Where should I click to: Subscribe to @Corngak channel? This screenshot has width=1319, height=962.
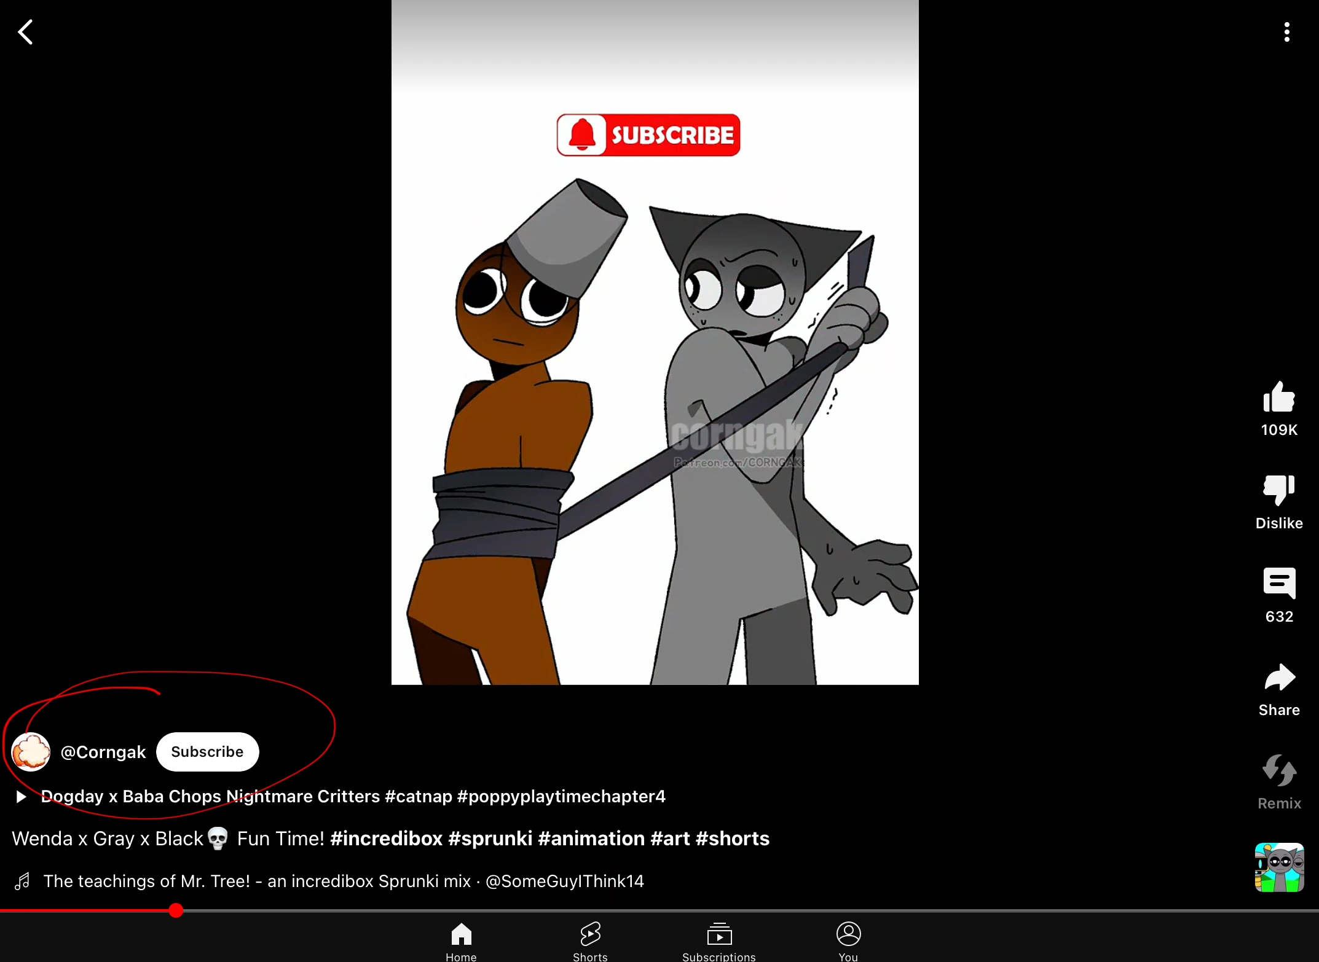point(207,751)
